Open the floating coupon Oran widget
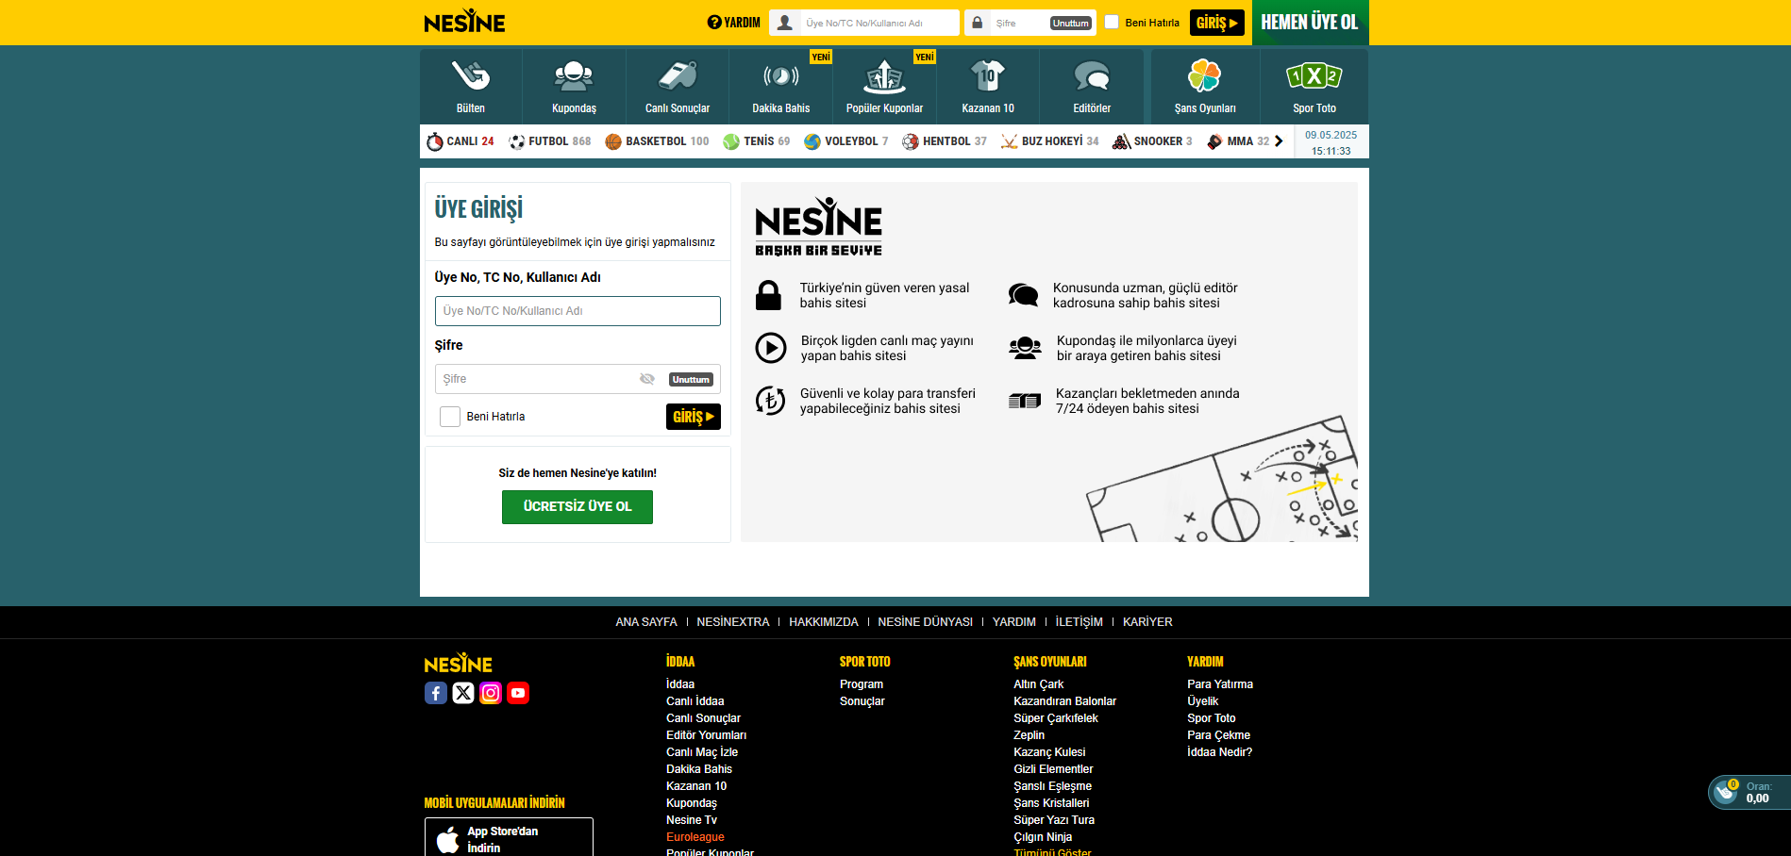1791x856 pixels. (x=1749, y=793)
